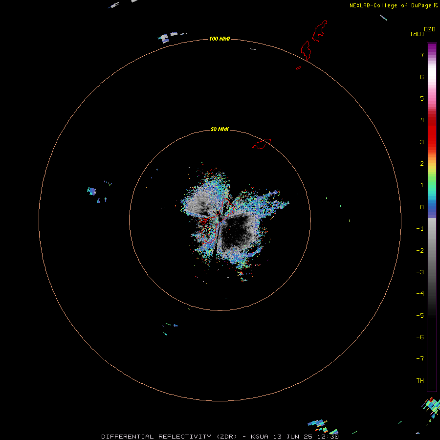Click the "DIFFERENTIAL REFLECTIVITY (ZDR)" caption text
The width and height of the screenshot is (440, 440).
tap(170, 437)
